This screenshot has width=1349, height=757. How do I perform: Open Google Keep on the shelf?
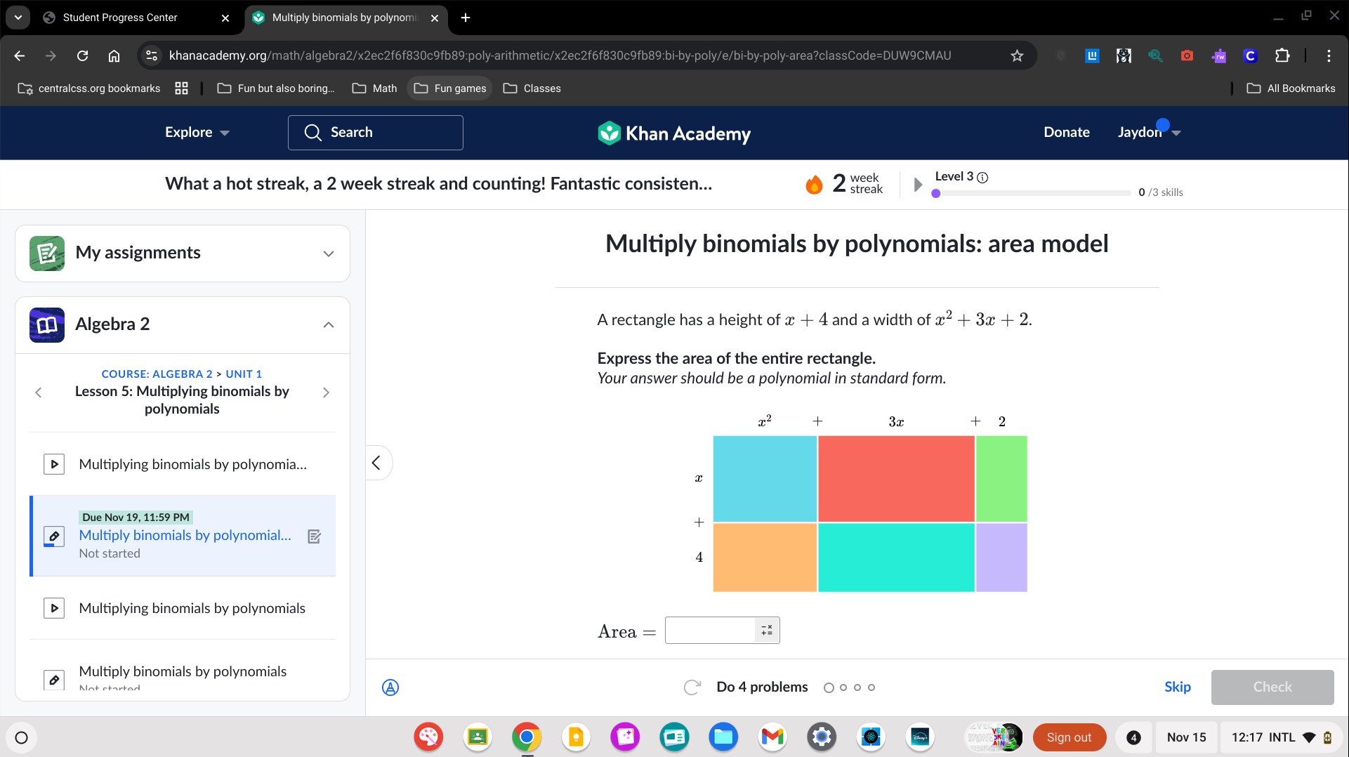point(576,737)
